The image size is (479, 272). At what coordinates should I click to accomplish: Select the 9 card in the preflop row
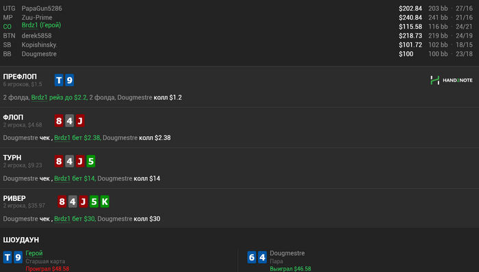[69, 80]
